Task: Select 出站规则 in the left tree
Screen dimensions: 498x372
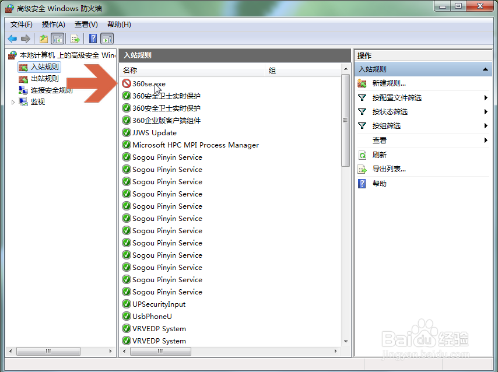Action: point(45,79)
